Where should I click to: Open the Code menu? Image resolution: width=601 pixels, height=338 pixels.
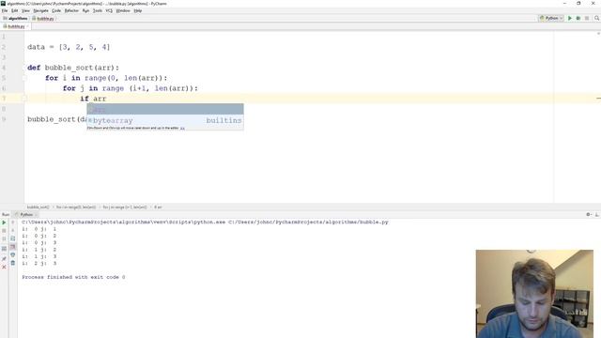(56, 10)
